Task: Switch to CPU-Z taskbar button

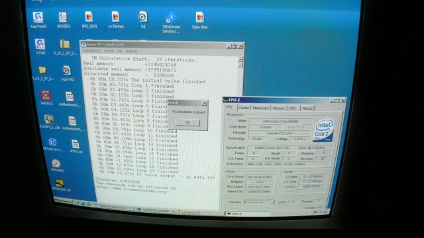Action: (x=247, y=214)
